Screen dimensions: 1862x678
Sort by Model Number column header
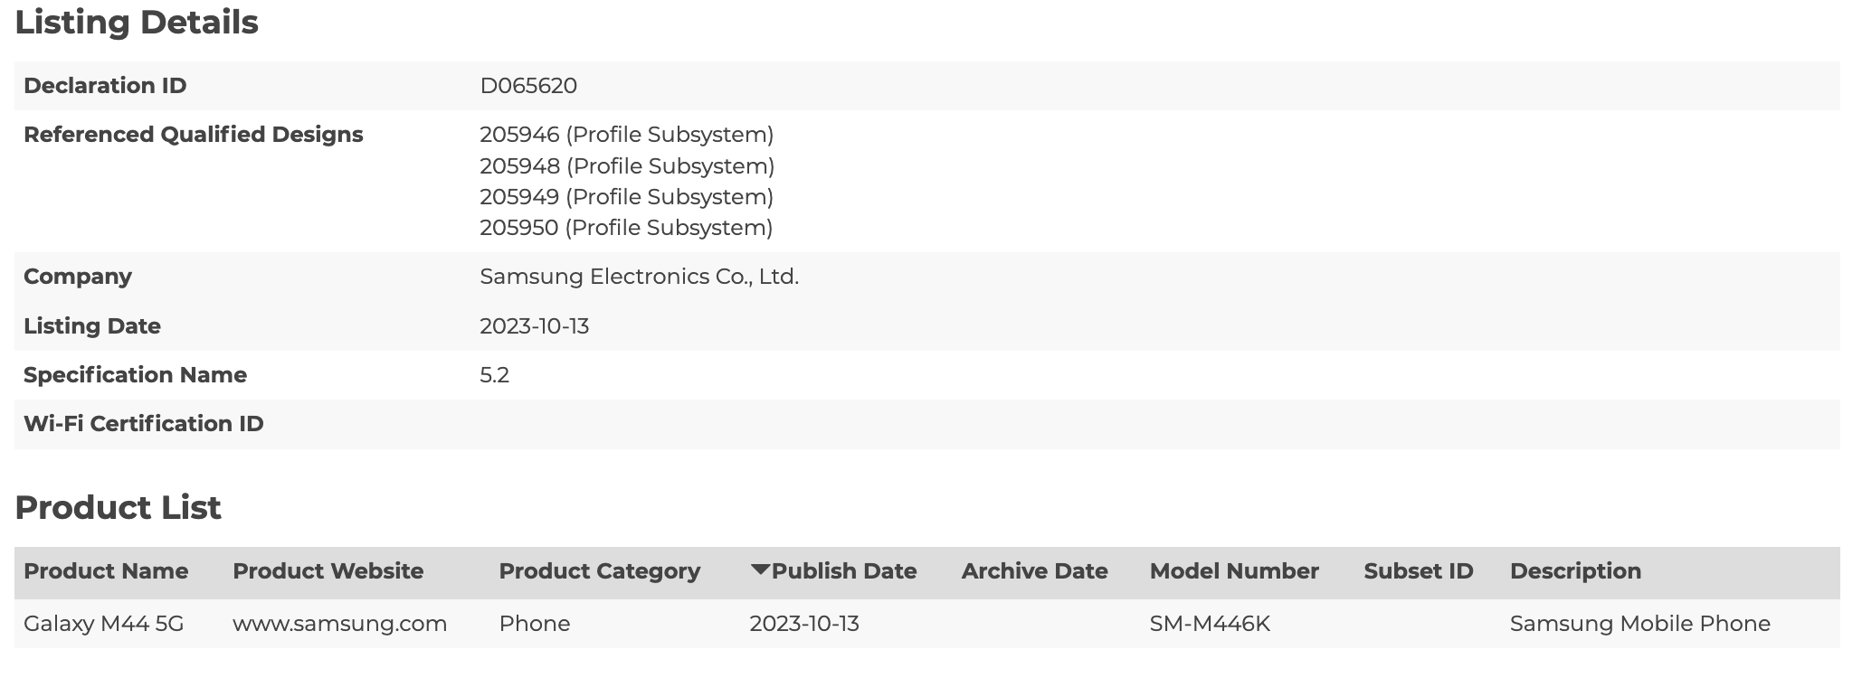click(x=1233, y=571)
